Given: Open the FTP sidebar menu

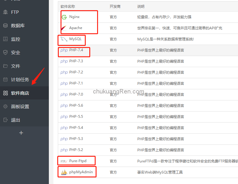Looking at the screenshot, I should pyautogui.click(x=15, y=12).
